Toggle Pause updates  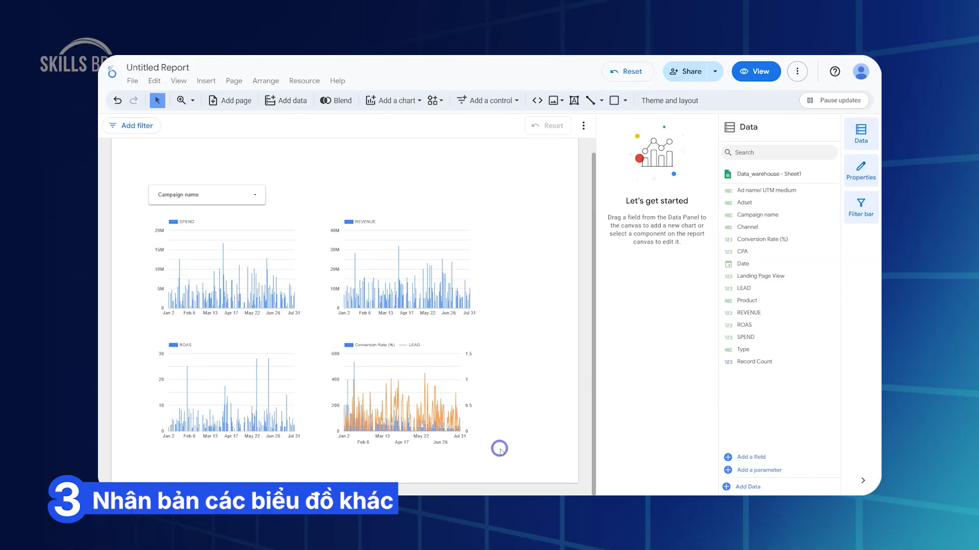click(x=834, y=100)
